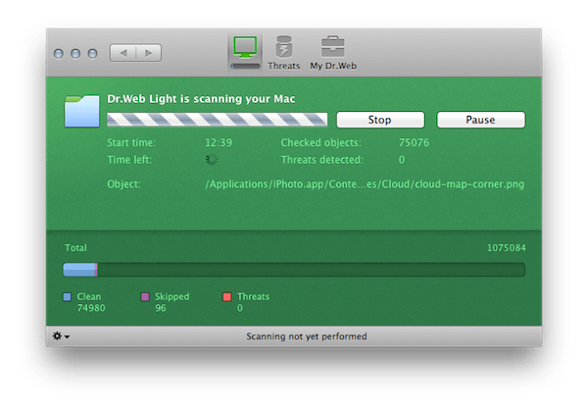Screen dimensions: 588x411
Task: Open the Threats tab
Action: pos(284,53)
